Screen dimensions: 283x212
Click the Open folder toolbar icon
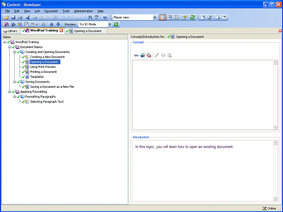[7, 18]
